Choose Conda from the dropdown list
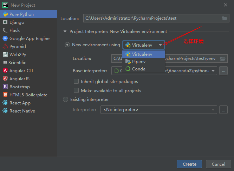The image size is (234, 171). tap(144, 69)
